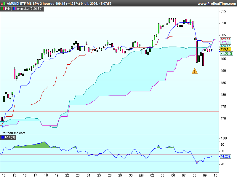This screenshot has height=178, width=237.
Task: Click date label 23 on time axis
Action: pyautogui.click(x=78, y=175)
